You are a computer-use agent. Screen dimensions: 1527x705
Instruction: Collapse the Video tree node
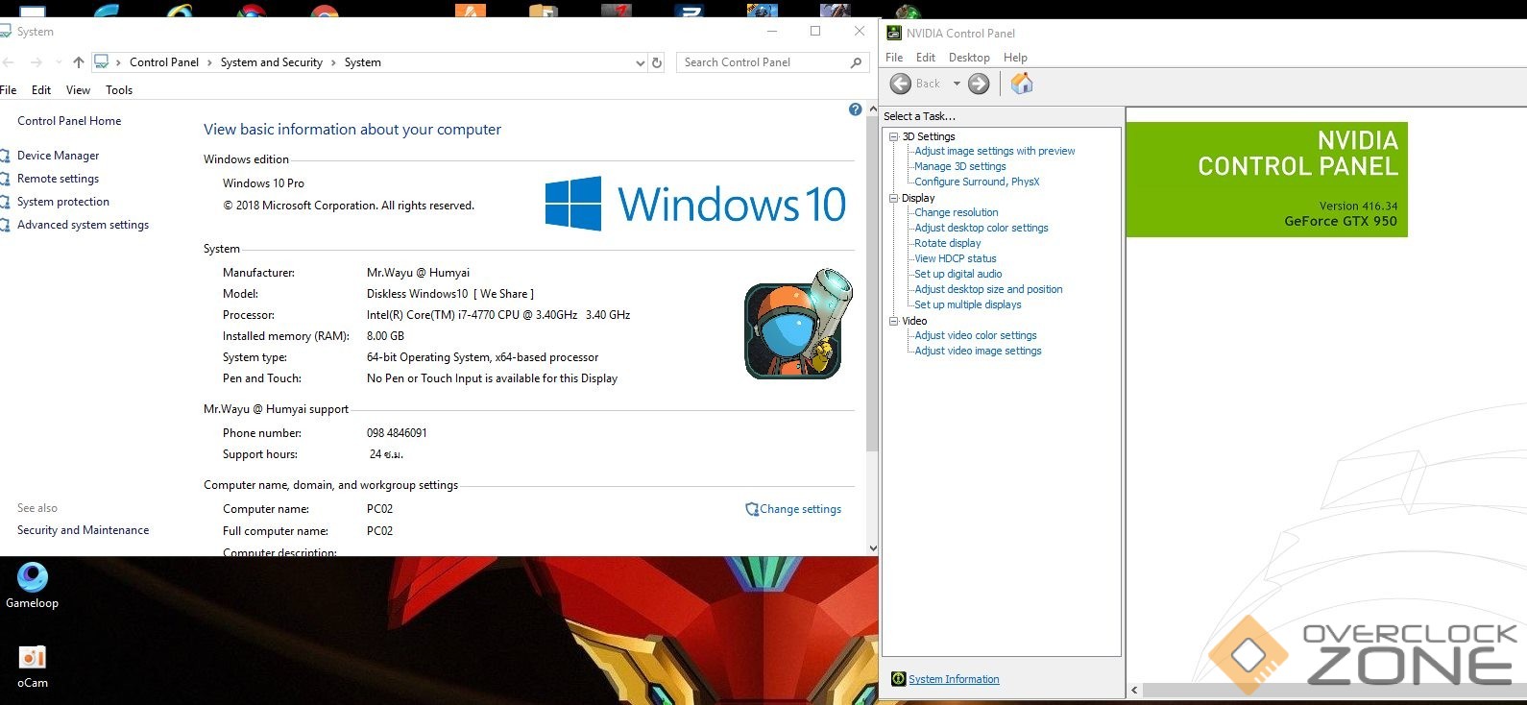click(893, 321)
